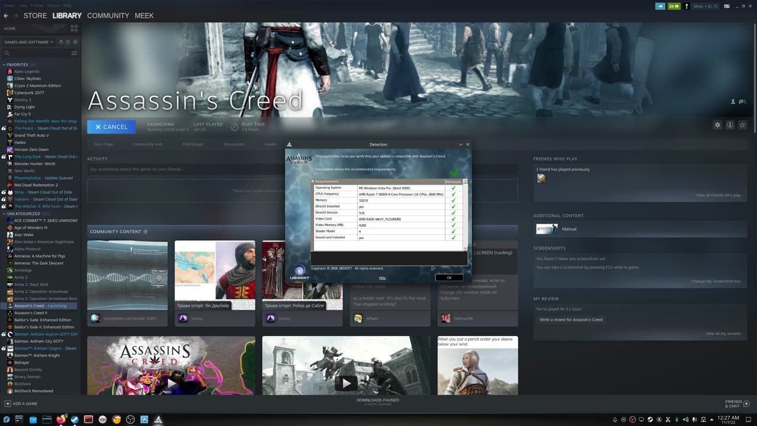This screenshot has width=757, height=426.
Task: Collapse the UNCATEGORIZED category
Action: pyautogui.click(x=4, y=214)
